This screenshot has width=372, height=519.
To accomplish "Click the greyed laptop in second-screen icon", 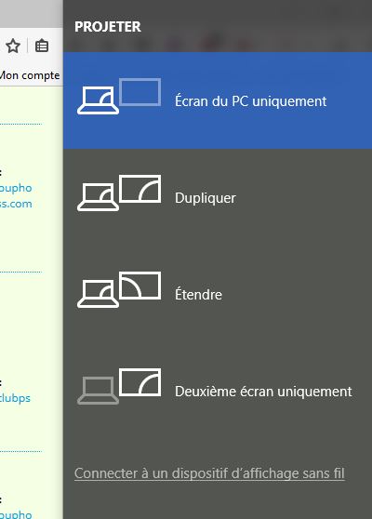I will click(x=98, y=391).
